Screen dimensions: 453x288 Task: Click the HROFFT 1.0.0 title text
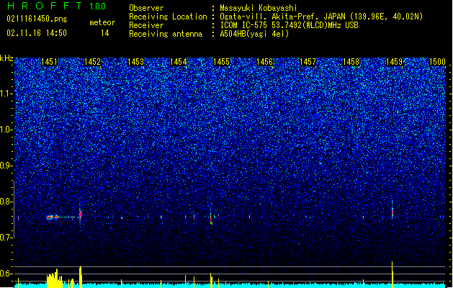pos(57,6)
